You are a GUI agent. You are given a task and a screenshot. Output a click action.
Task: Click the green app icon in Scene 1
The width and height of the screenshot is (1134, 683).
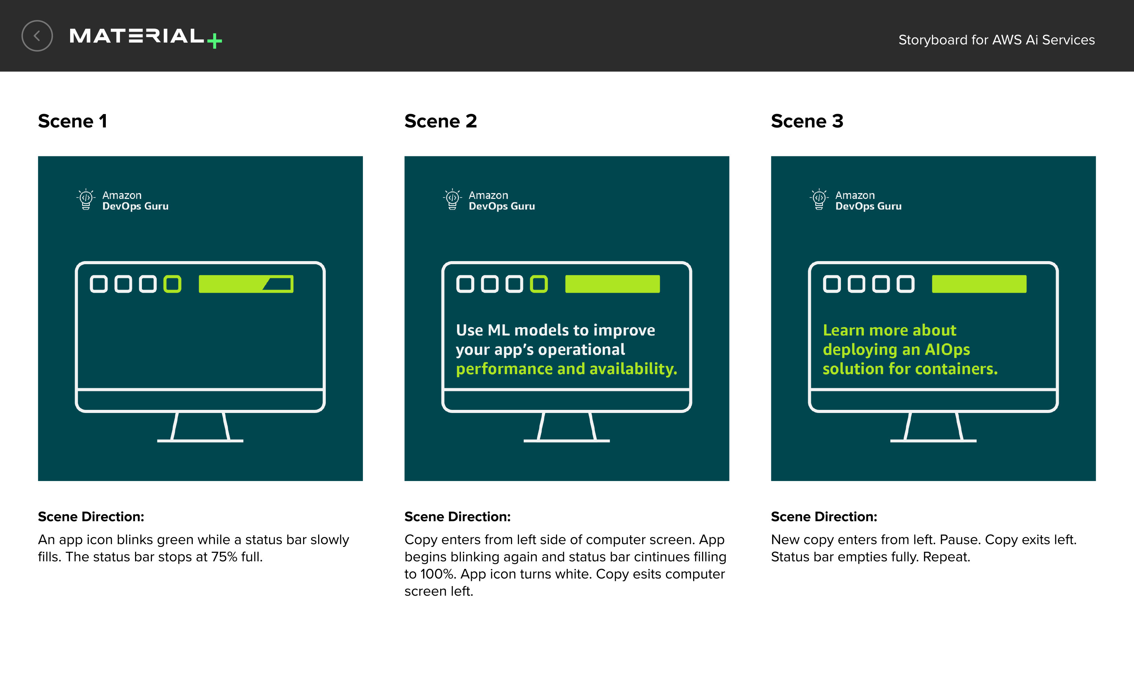point(173,284)
